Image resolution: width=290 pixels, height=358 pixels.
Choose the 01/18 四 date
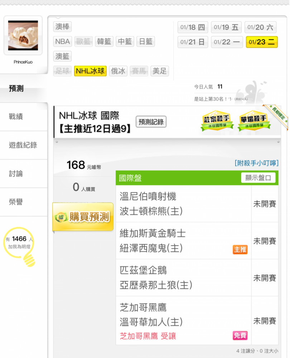point(193,28)
